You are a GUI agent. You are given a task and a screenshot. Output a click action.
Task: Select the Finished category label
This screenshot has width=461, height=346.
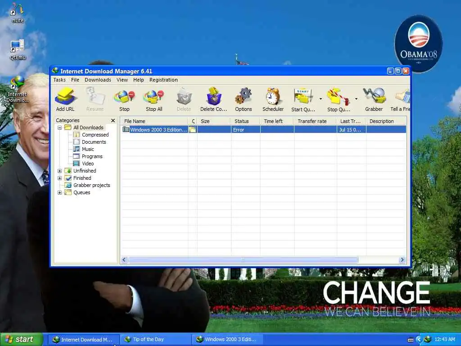82,178
